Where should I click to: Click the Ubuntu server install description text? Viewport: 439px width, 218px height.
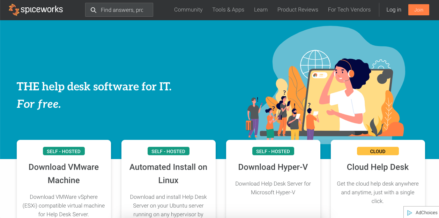[169, 206]
